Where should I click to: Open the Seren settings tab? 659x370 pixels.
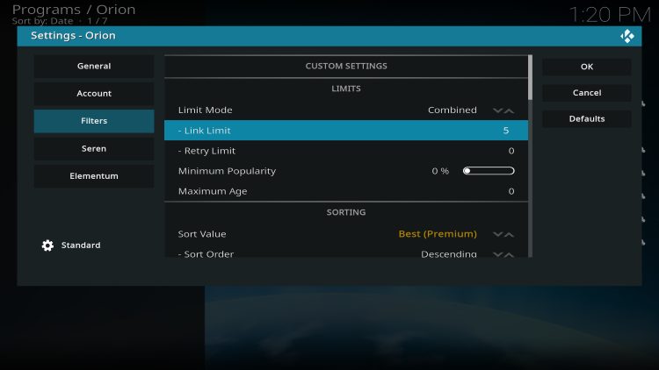94,148
